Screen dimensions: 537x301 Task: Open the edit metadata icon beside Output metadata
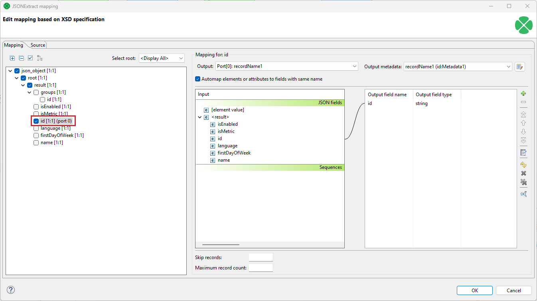click(x=520, y=66)
